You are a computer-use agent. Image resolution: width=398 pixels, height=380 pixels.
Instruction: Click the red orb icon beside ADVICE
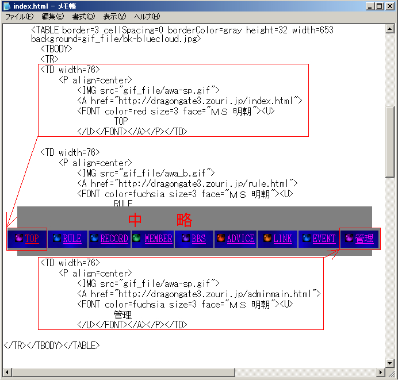tap(221, 238)
